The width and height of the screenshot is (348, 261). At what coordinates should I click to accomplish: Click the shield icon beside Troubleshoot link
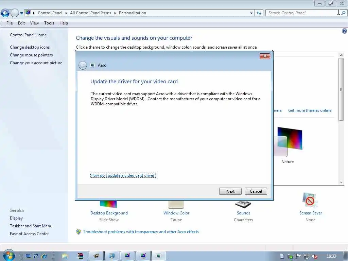coord(79,232)
